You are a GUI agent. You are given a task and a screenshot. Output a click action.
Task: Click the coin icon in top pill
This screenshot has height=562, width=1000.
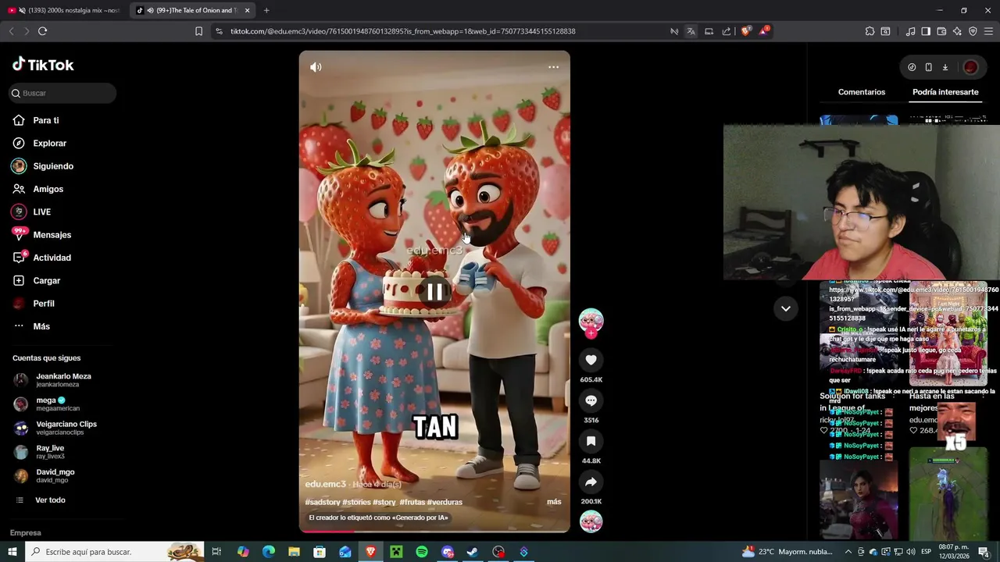pos(912,67)
